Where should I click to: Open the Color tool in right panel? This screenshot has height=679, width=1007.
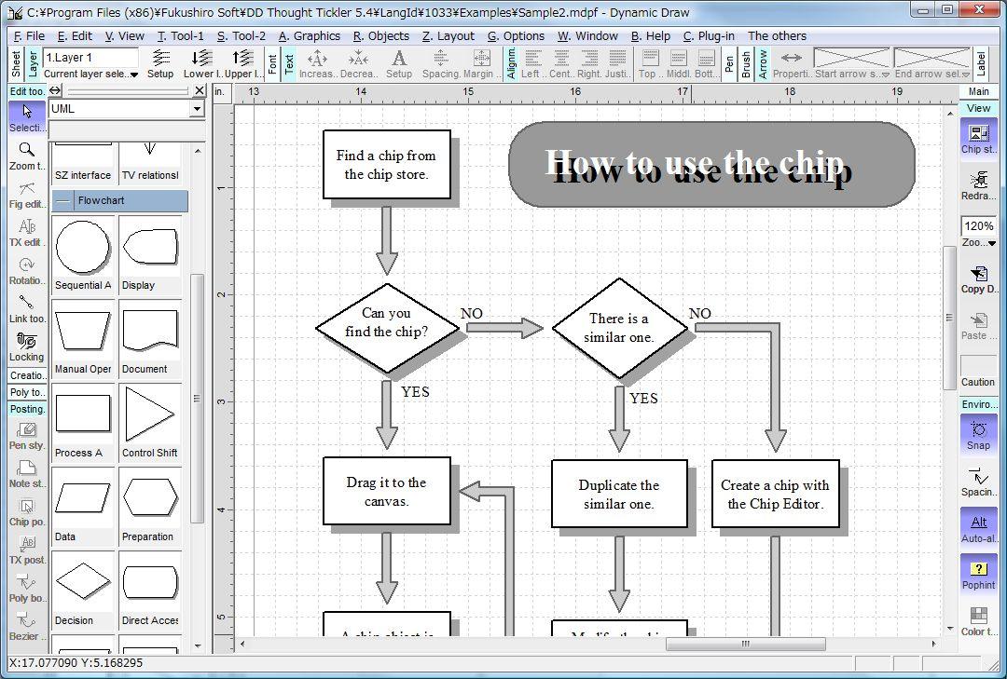[x=978, y=621]
